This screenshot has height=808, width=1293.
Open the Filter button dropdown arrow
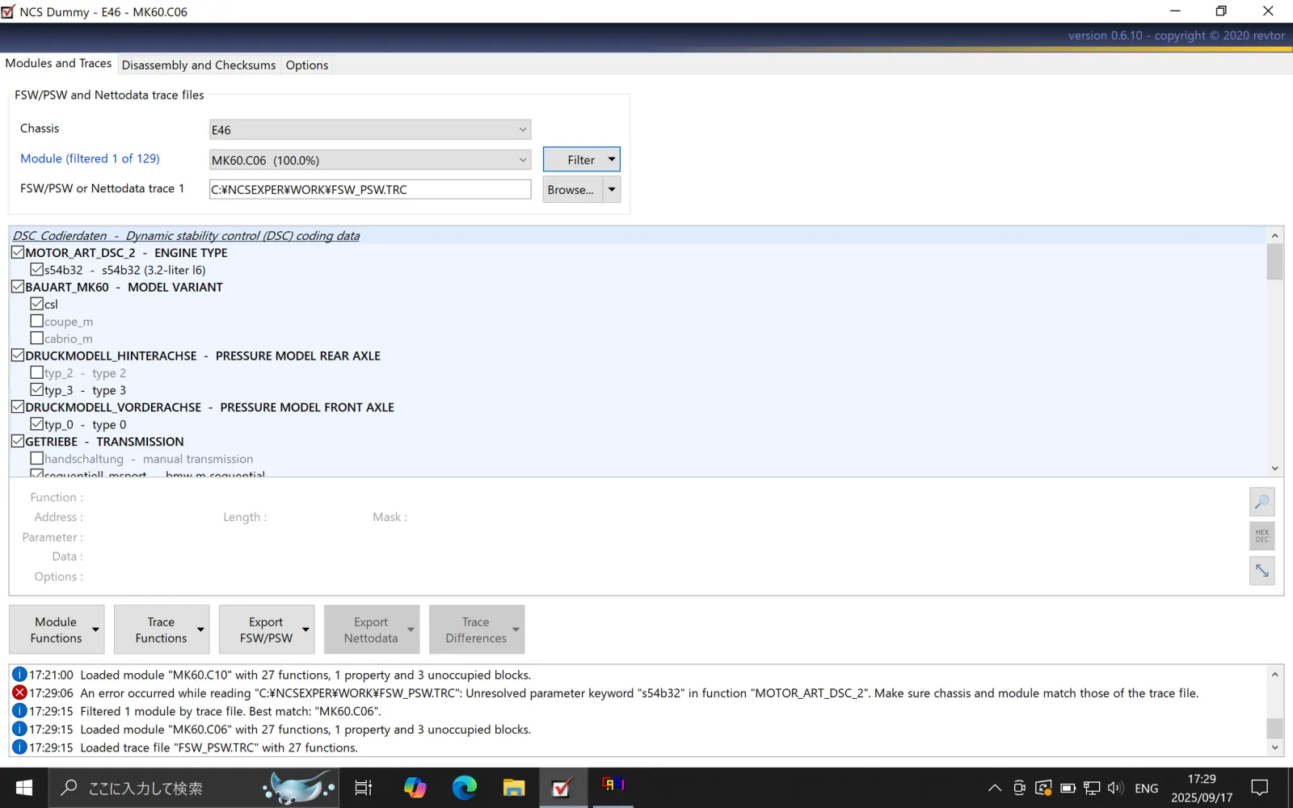tap(612, 159)
